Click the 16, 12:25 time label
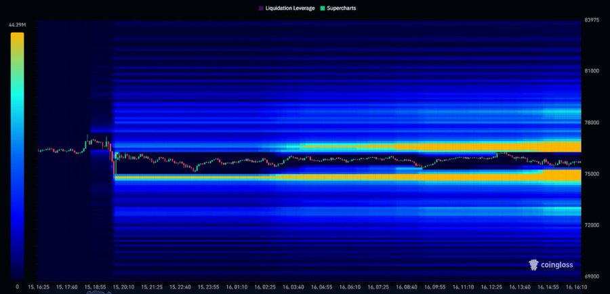The width and height of the screenshot is (610, 294). 492,287
